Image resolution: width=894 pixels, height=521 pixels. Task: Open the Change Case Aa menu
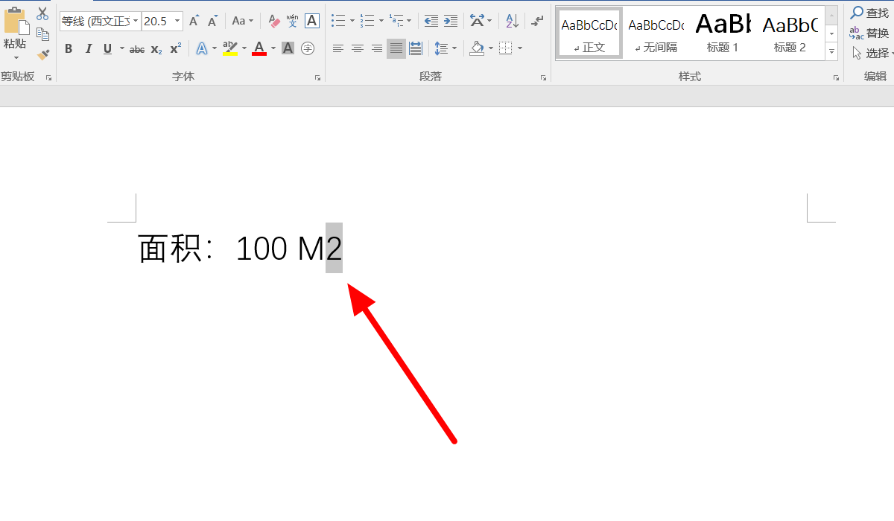coord(243,21)
